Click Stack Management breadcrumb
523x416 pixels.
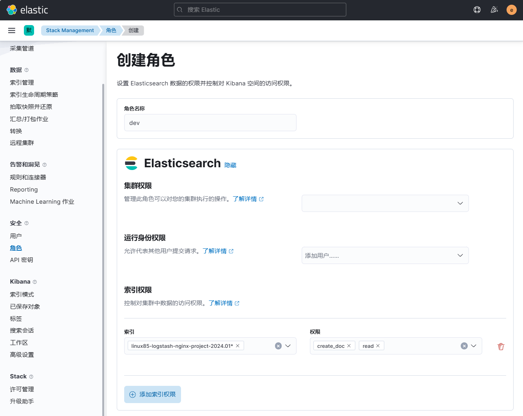(70, 31)
